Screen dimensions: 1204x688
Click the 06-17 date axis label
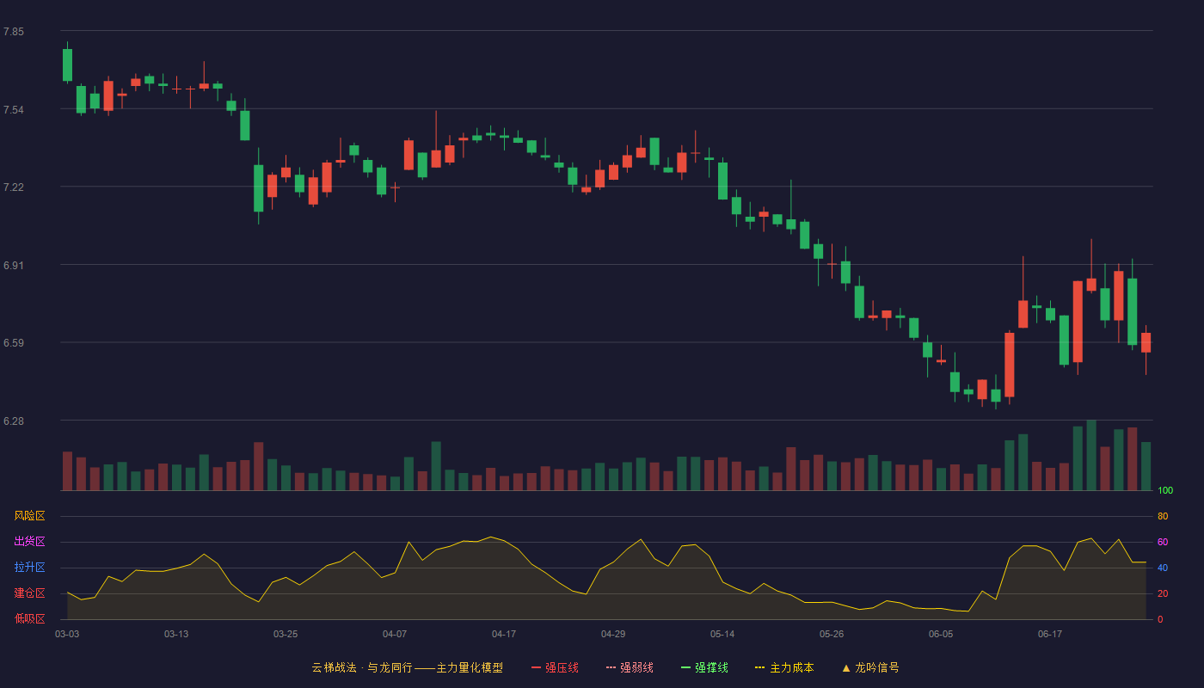[x=1050, y=634]
